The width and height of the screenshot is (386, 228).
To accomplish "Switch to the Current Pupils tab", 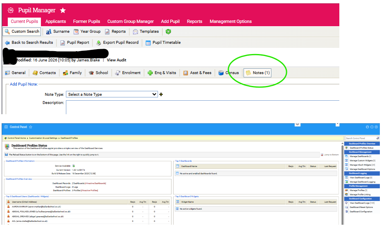I will click(25, 21).
